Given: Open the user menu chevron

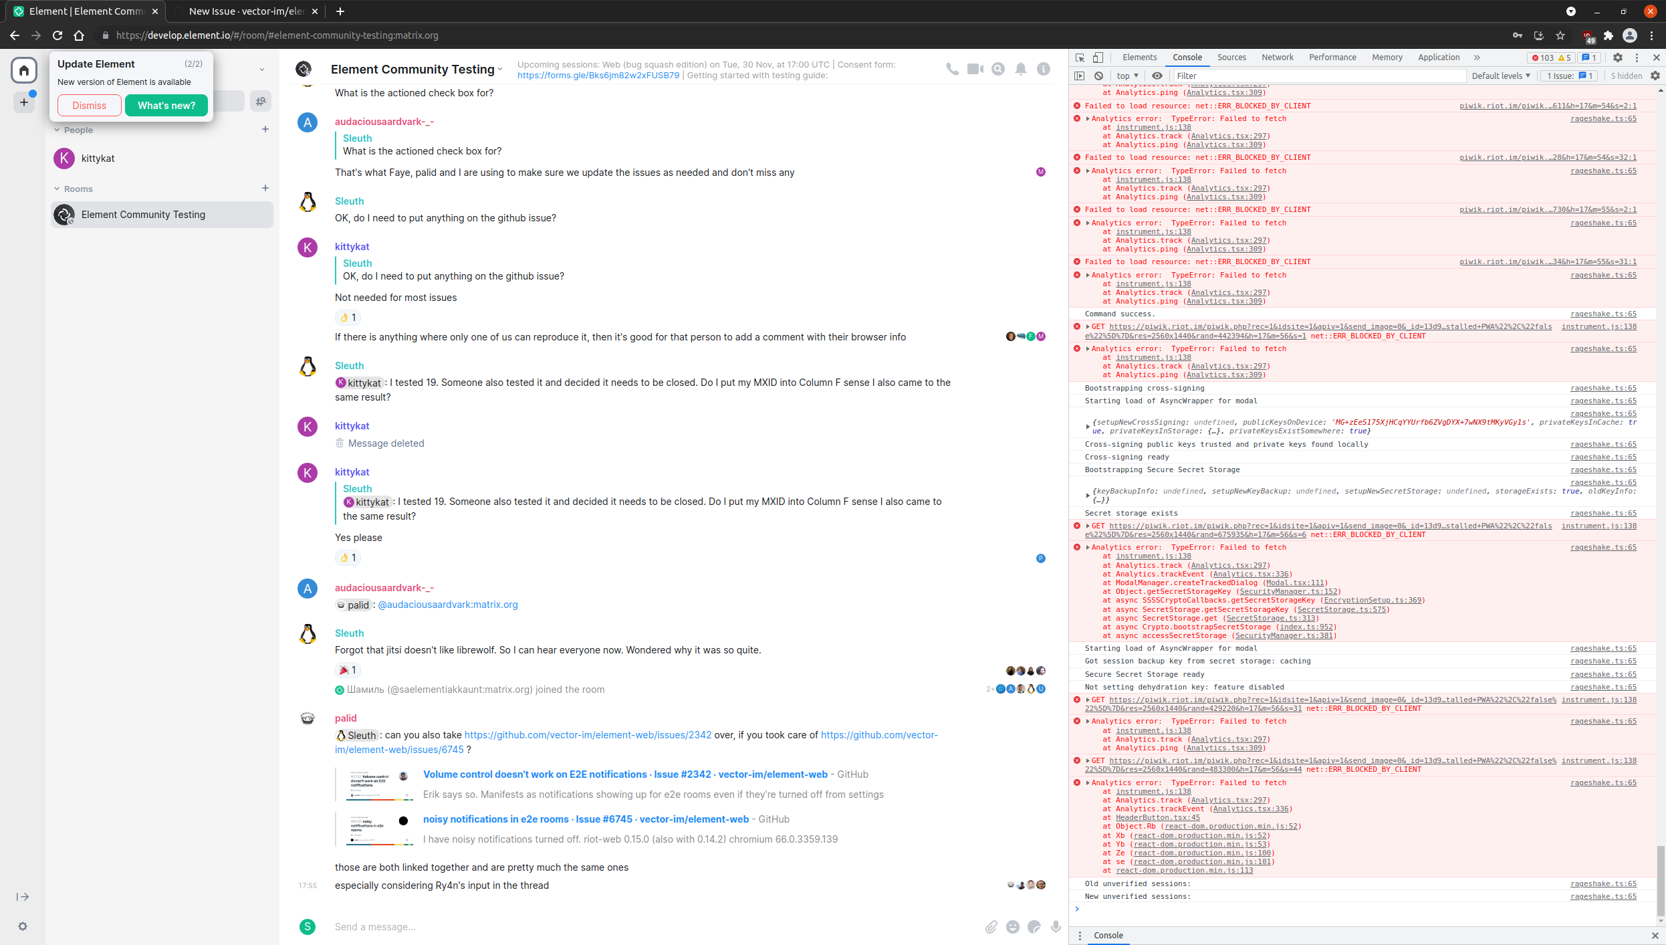Looking at the screenshot, I should tap(262, 70).
